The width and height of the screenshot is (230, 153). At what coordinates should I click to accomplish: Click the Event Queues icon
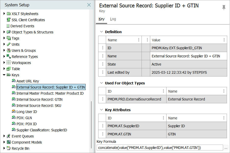click(9, 136)
